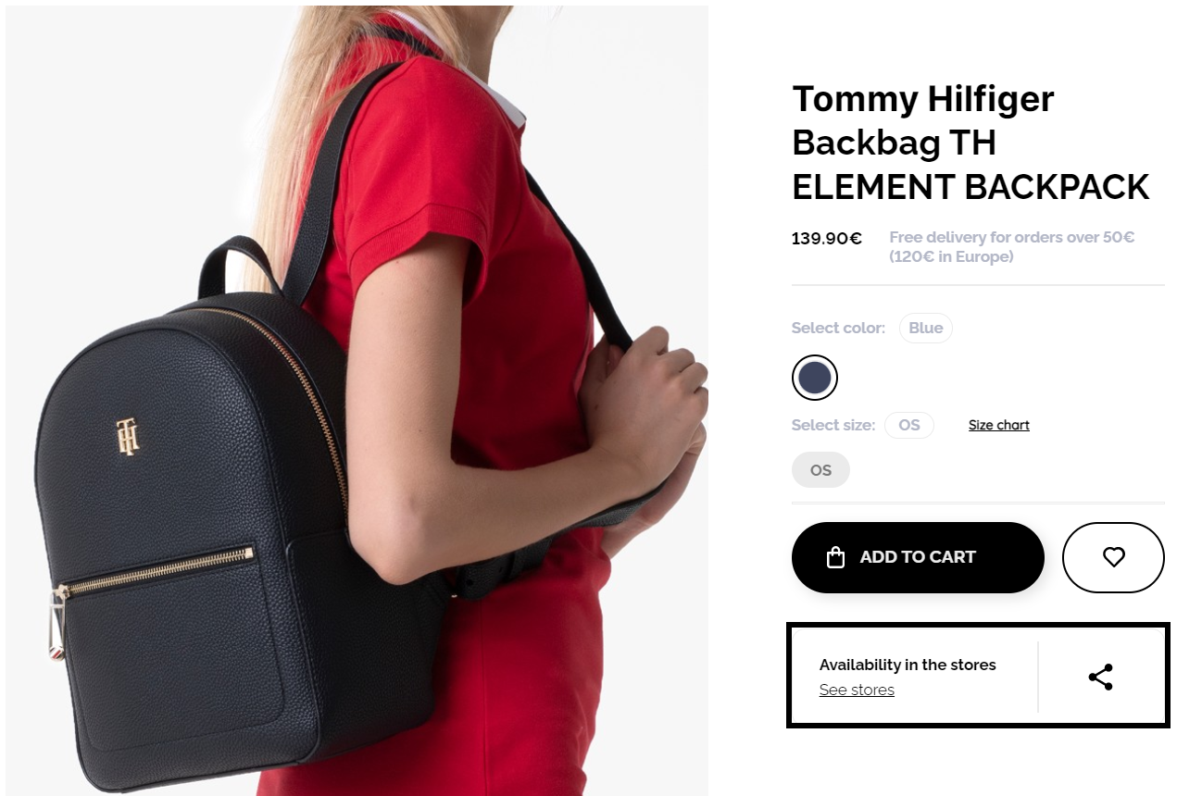Choose the gray OS size option

820,470
